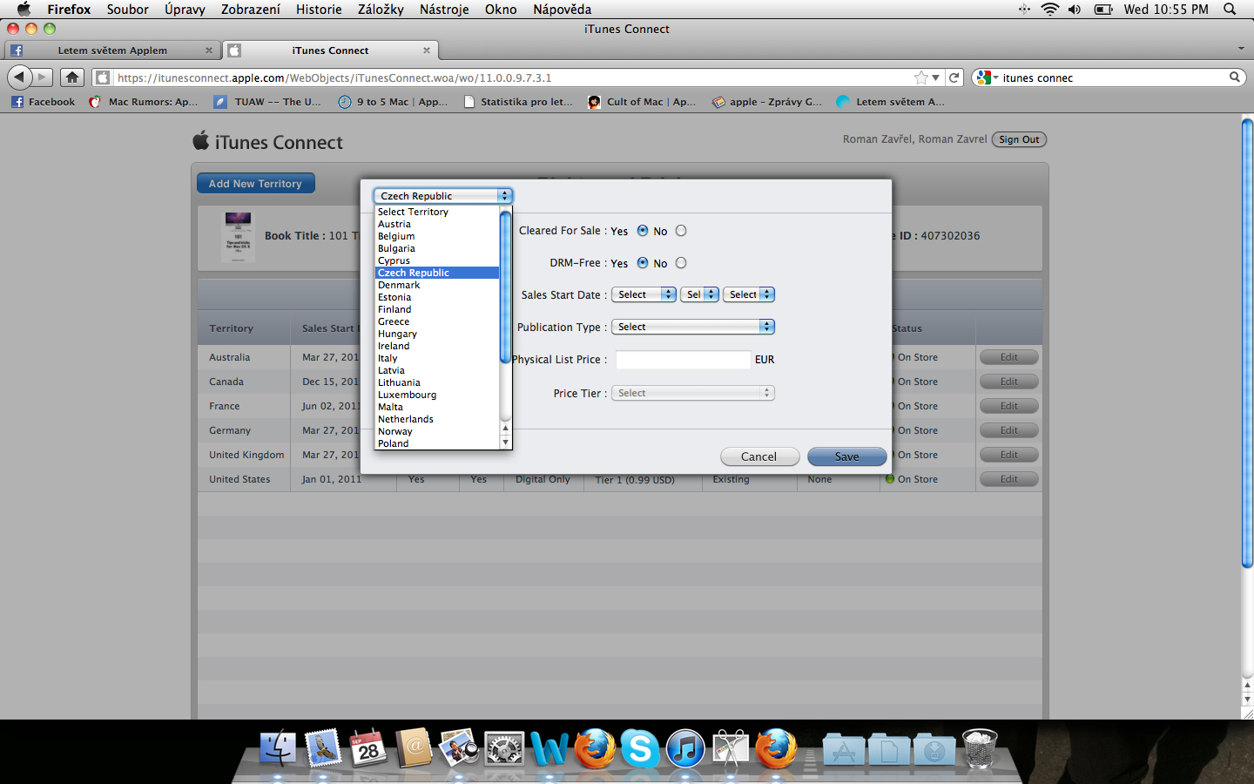Open the Úpravy menu

185,9
